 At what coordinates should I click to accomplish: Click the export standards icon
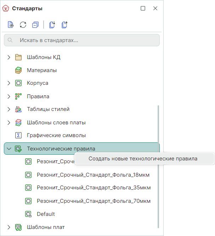click(x=64, y=25)
